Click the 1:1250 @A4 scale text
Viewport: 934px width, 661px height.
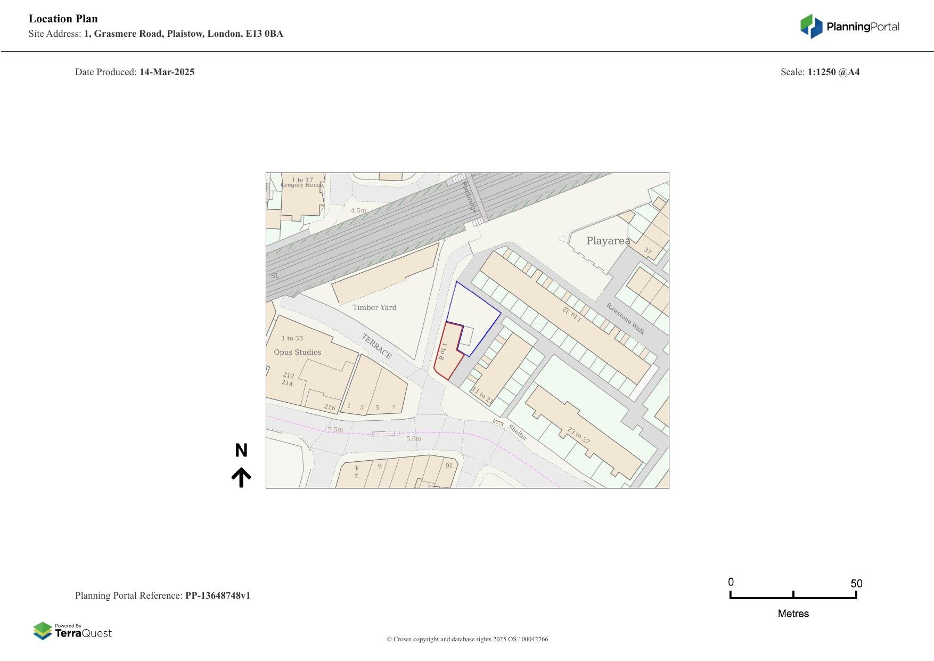pyautogui.click(x=833, y=72)
